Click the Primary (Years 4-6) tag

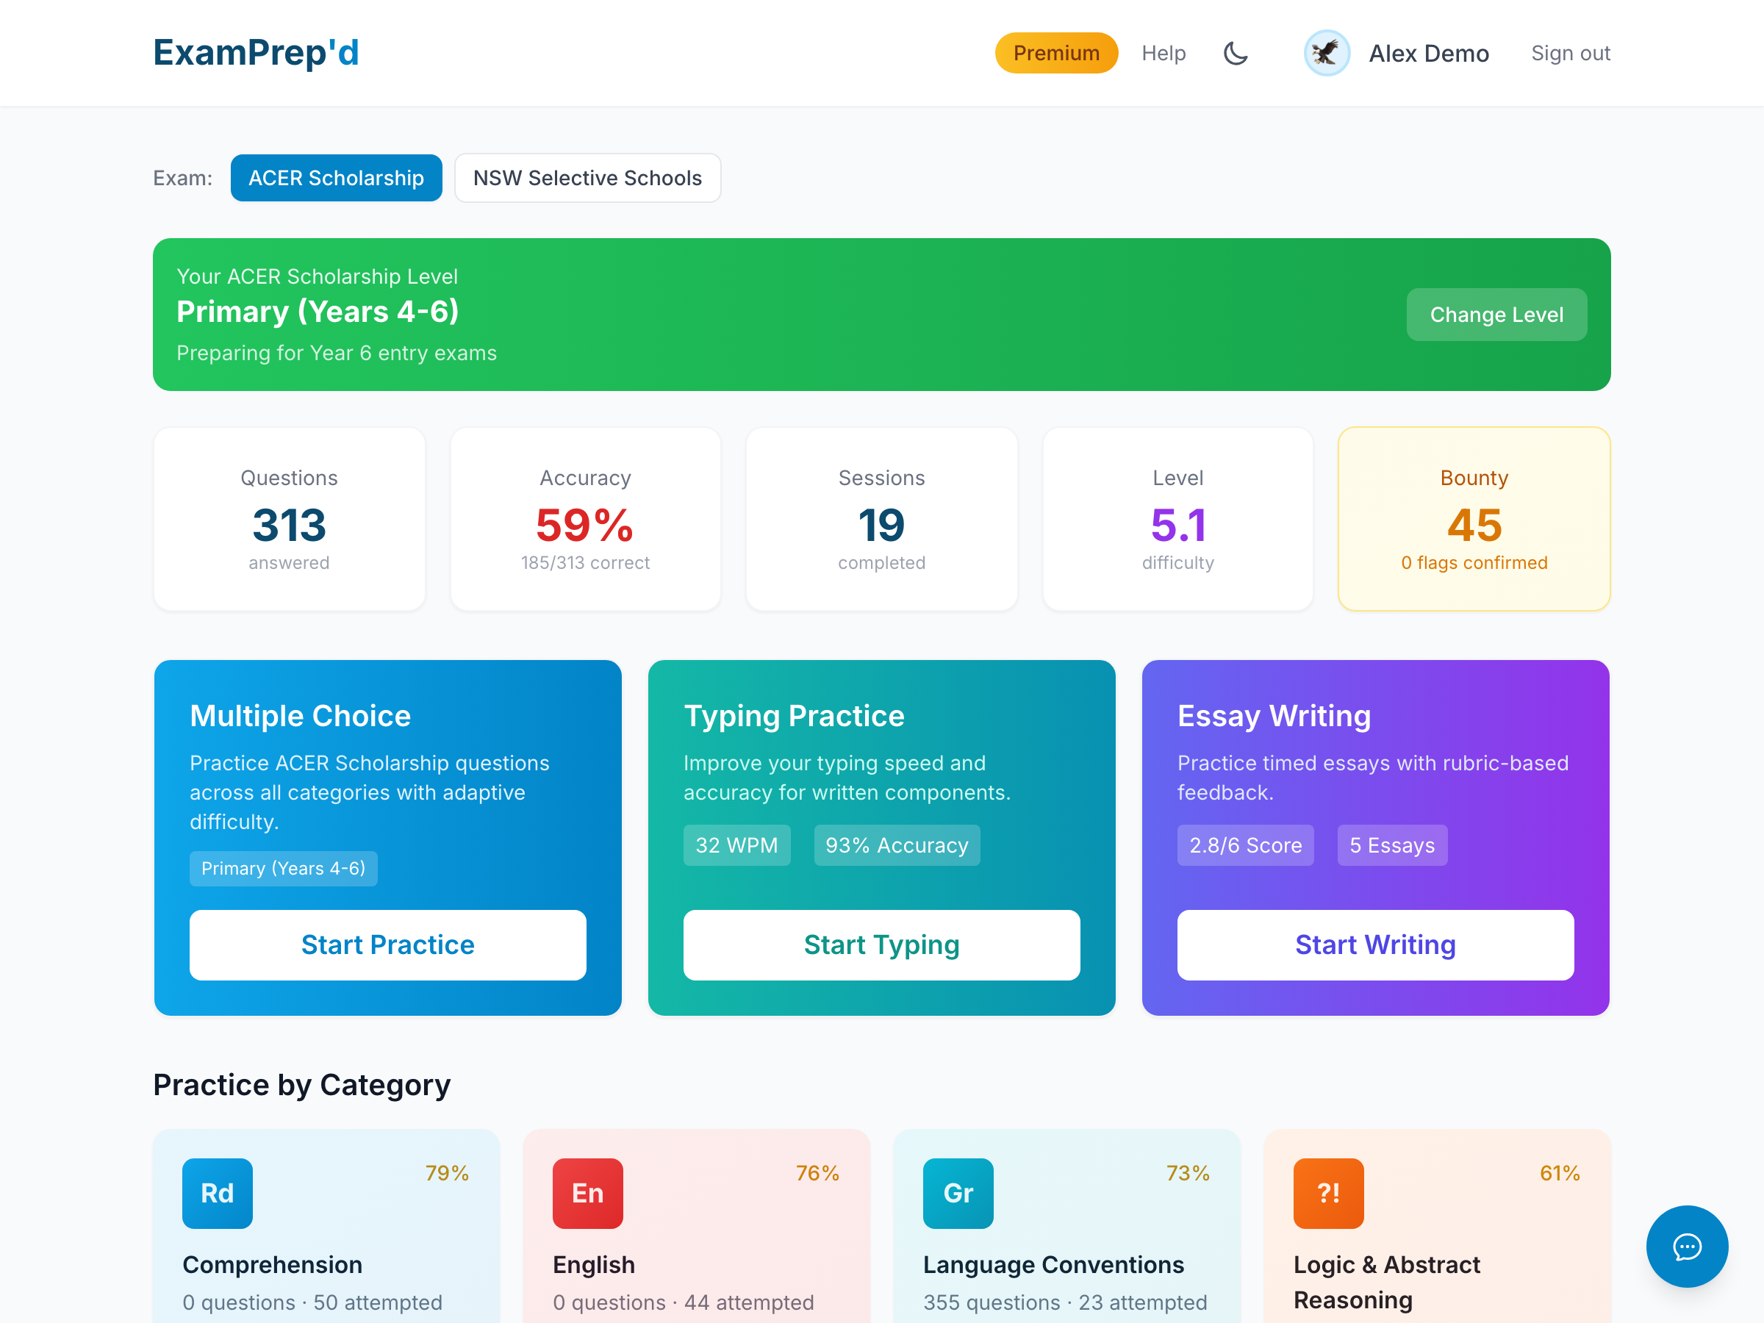283,869
